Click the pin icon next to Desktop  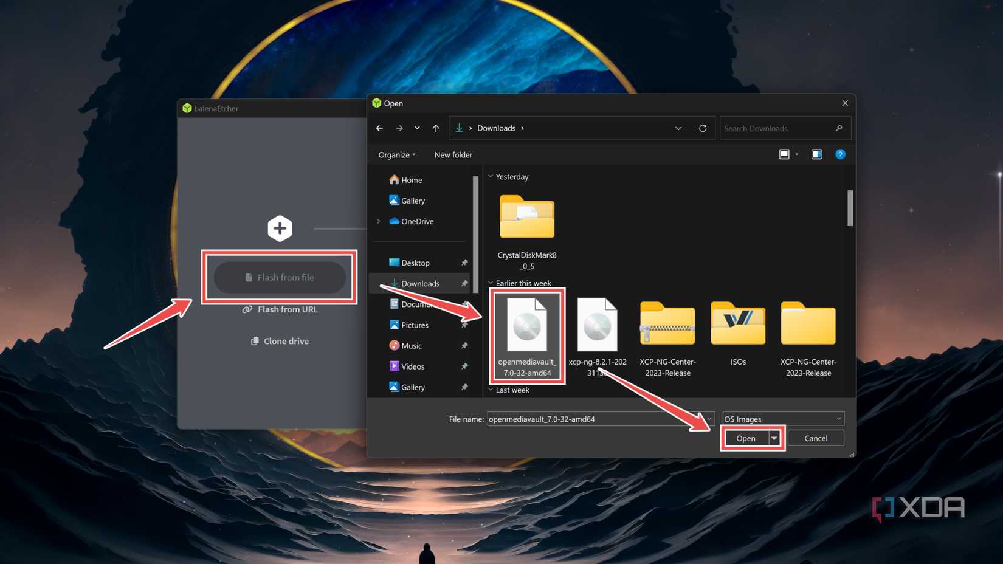coord(464,263)
